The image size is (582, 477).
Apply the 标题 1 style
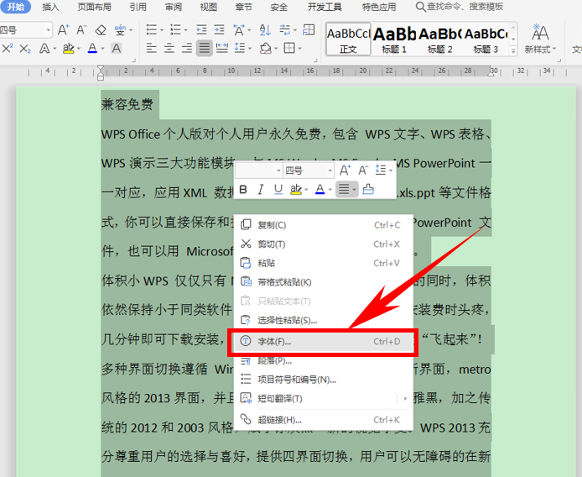tap(394, 39)
